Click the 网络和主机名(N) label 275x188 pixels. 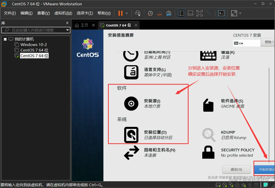(160, 150)
